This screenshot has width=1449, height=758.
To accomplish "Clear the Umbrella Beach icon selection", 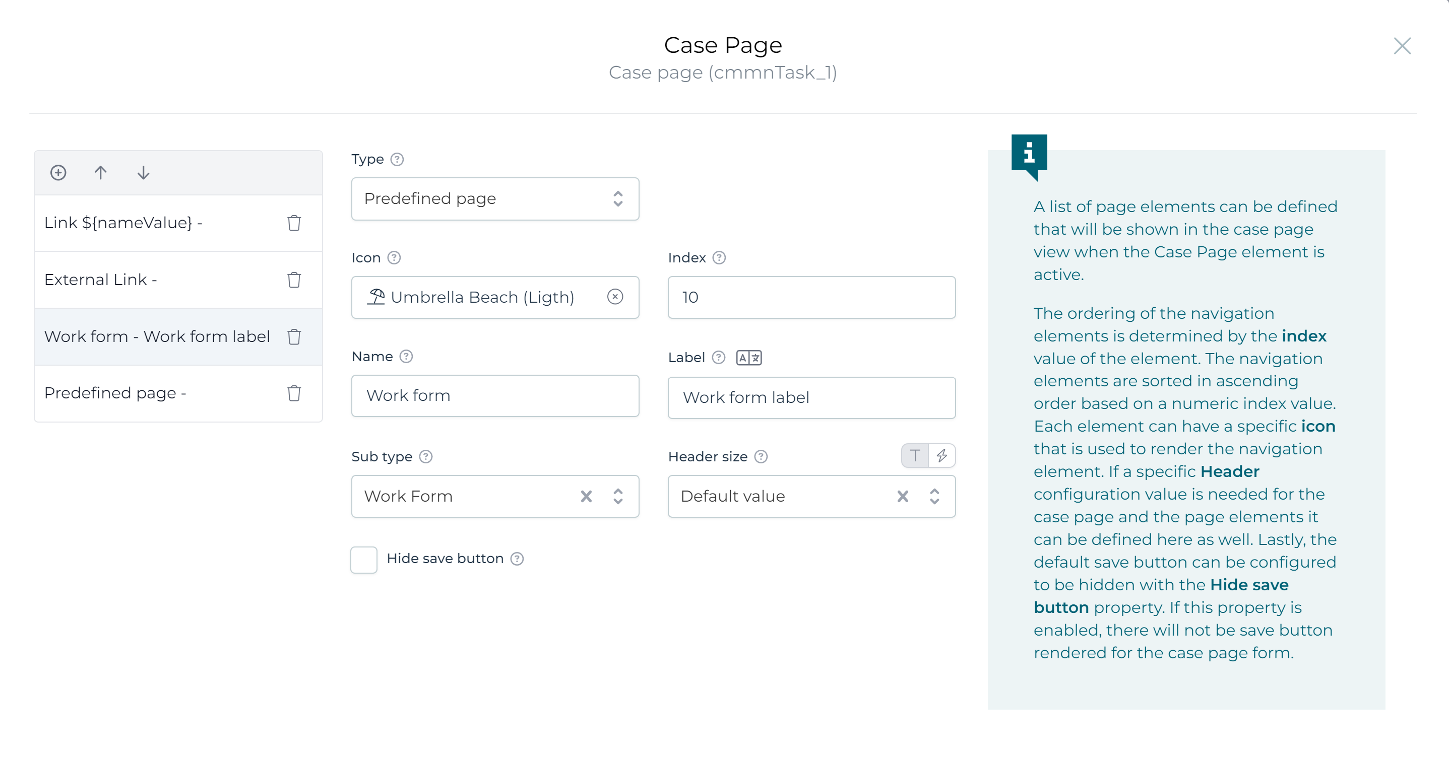I will click(615, 298).
